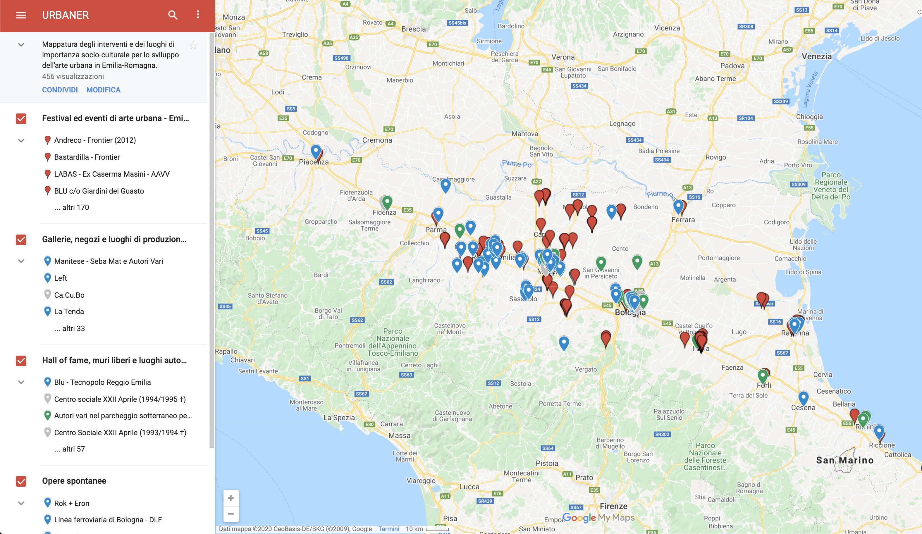Screen dimensions: 922x534
Task: Click the blue pin beside La Tenda
Action: [x=47, y=311]
